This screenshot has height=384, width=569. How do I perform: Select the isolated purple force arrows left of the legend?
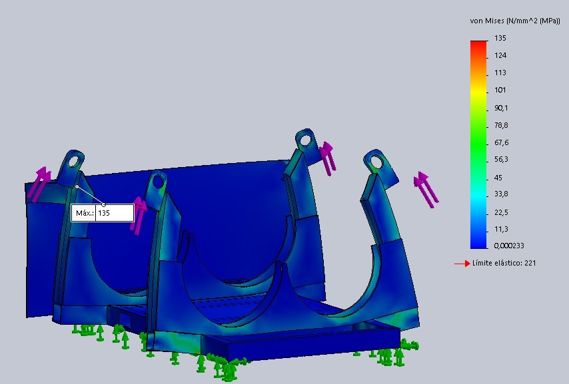426,190
